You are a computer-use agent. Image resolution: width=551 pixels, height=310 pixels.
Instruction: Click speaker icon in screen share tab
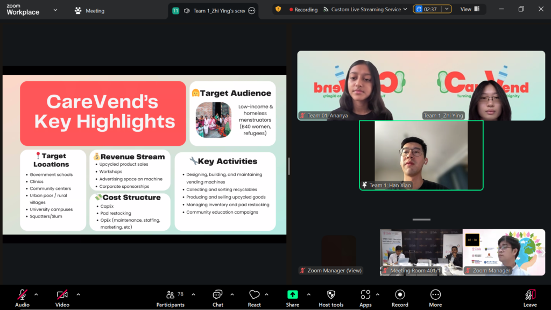pos(187,11)
